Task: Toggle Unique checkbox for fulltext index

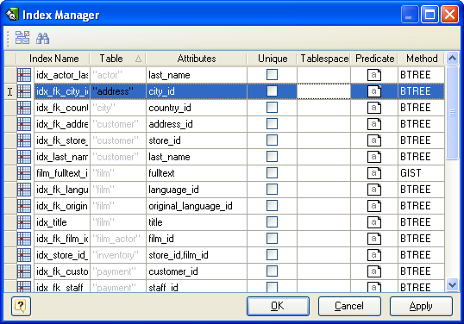Action: click(x=272, y=173)
